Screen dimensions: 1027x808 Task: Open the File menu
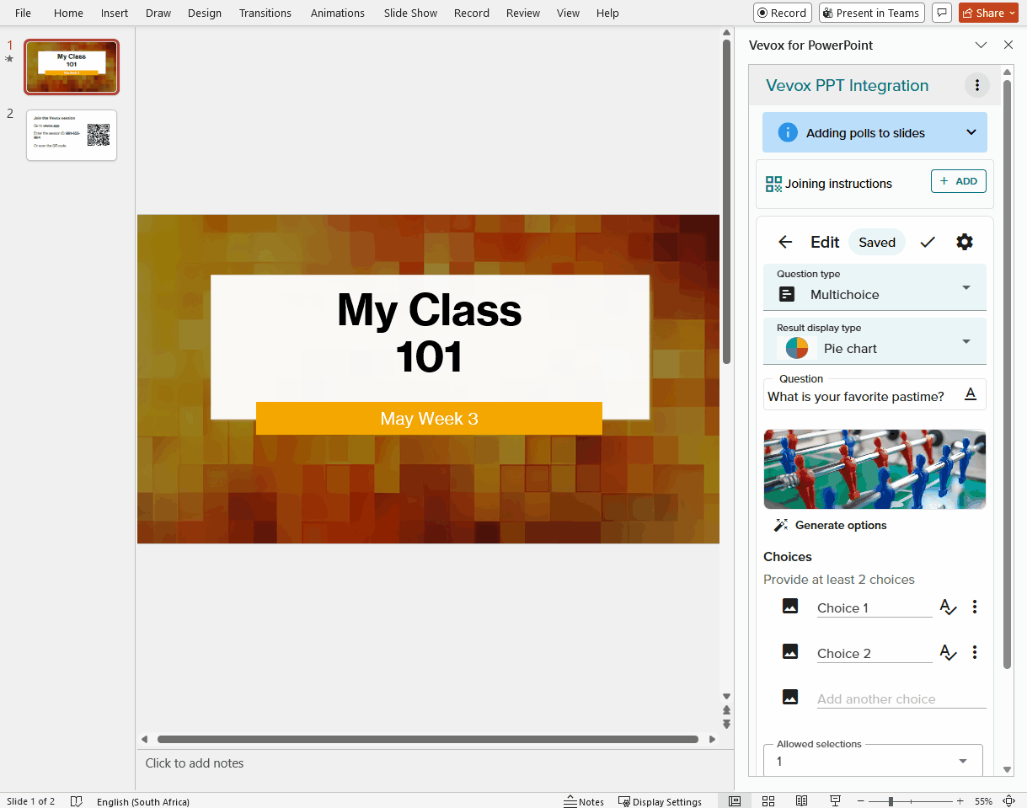coord(23,13)
